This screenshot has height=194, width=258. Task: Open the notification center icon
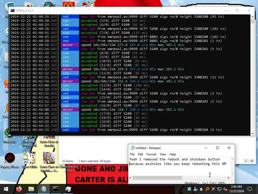point(250,189)
